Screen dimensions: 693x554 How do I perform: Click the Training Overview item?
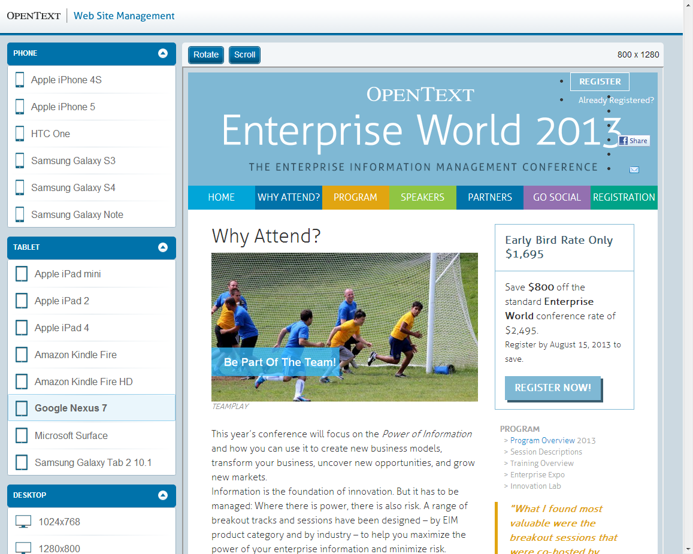[542, 464]
